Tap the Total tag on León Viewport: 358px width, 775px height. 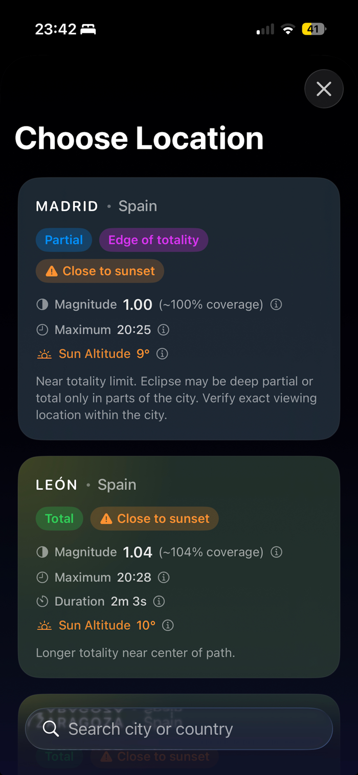click(59, 519)
